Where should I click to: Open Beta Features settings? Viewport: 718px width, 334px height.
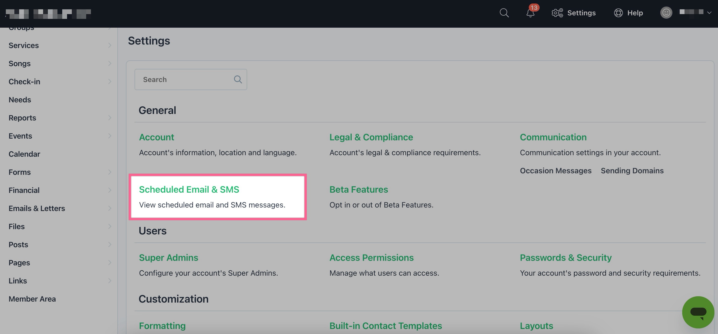[358, 190]
